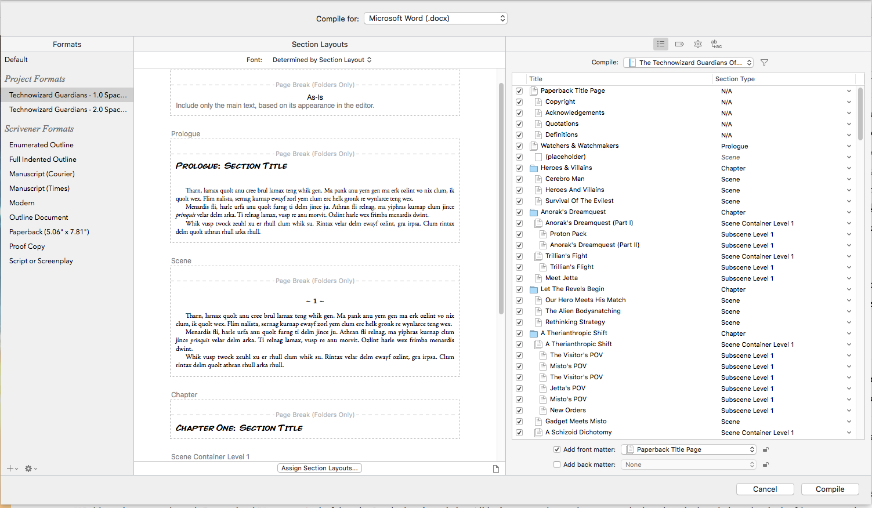Open the Compile Technowizard Guardians selection dropdown

688,63
